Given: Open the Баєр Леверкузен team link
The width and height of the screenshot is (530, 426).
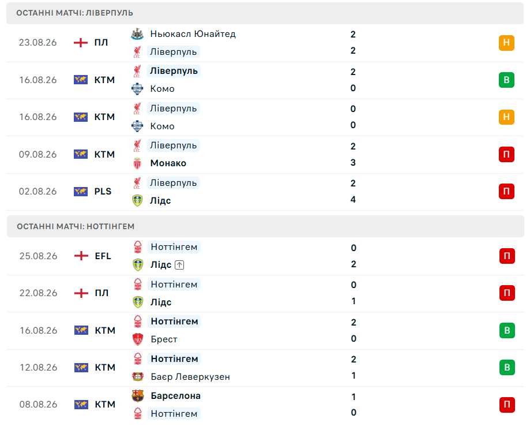Looking at the screenshot, I should 190,376.
